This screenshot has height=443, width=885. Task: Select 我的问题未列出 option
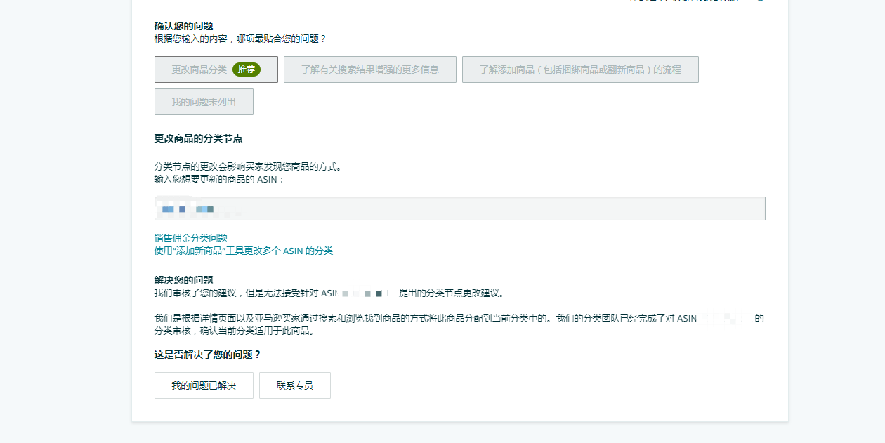204,102
